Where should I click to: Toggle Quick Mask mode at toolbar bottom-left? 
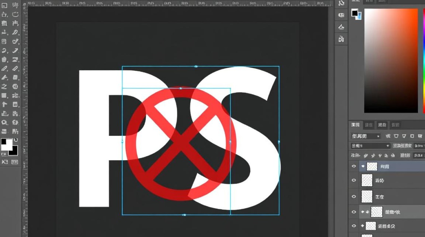[5, 162]
